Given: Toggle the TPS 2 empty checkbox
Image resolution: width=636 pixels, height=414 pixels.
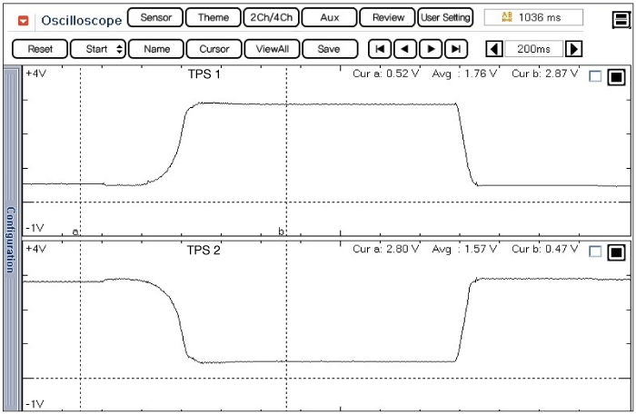Looking at the screenshot, I should tap(594, 251).
